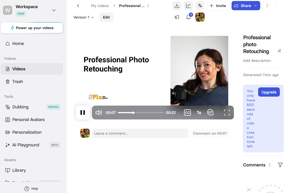Image resolution: width=290 pixels, height=193 pixels.
Task: Open AI Playground
Action: [x=32, y=145]
